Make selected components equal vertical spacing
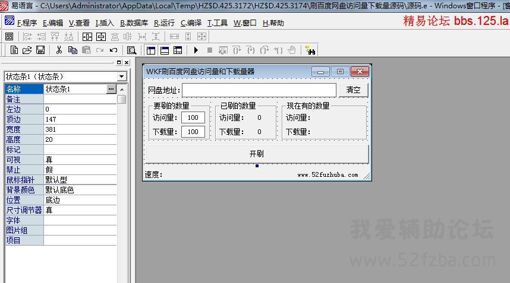This screenshot has width=510, height=283. pyautogui.click(x=156, y=37)
